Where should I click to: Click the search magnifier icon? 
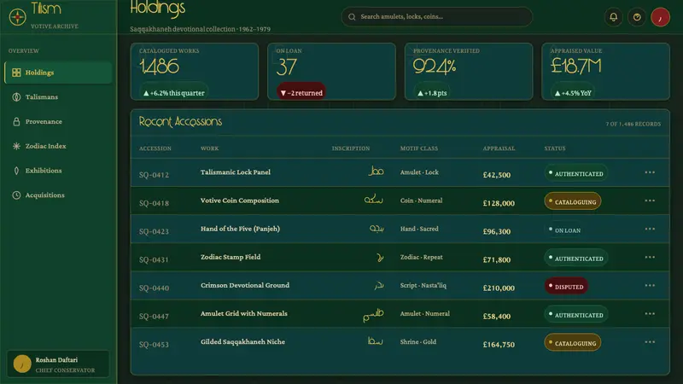coord(352,17)
